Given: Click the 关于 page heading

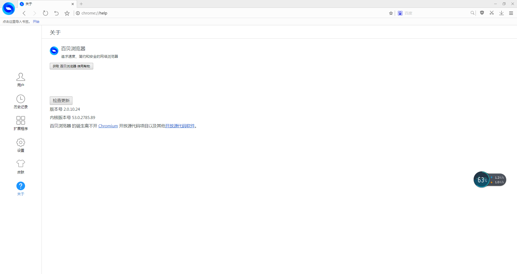Looking at the screenshot, I should (x=55, y=33).
